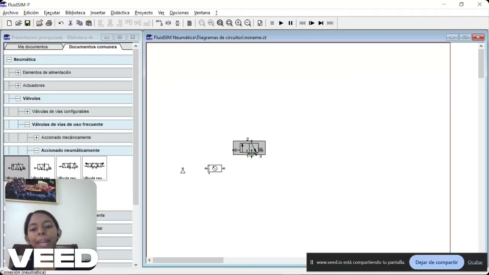The image size is (489, 275).
Task: Paste from clipboard
Action: coord(89,23)
